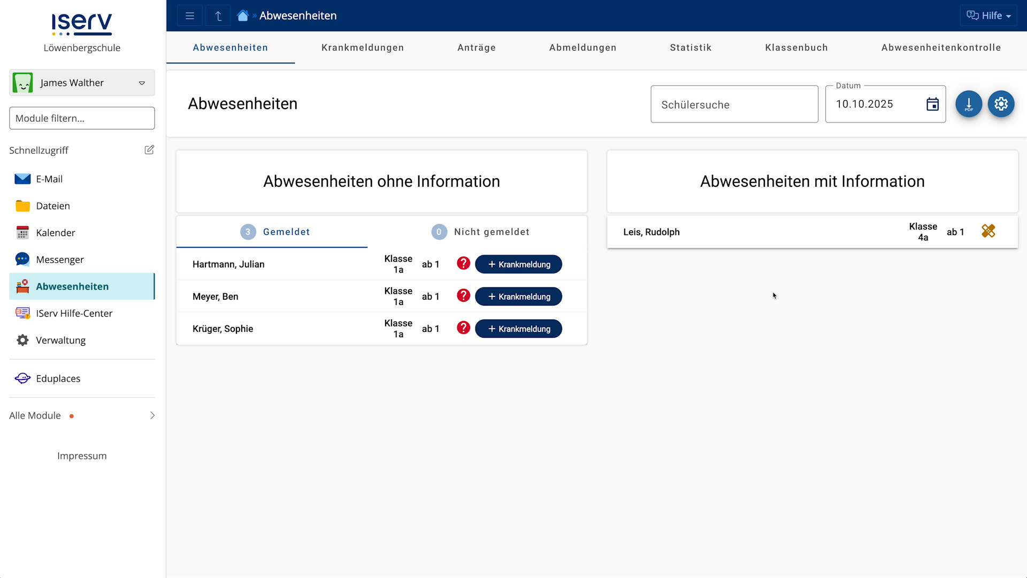
Task: Add a Krankmeldung for Meyer, Ben
Action: 518,296
